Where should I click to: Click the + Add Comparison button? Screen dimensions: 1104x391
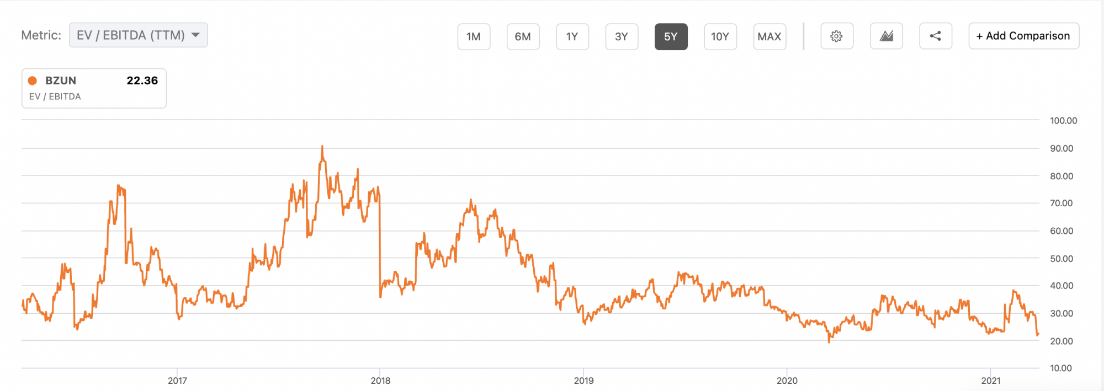1023,36
